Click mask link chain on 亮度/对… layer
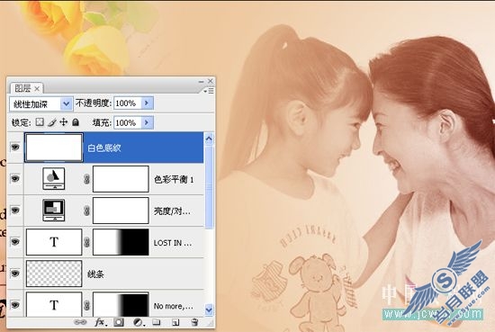 86,211
